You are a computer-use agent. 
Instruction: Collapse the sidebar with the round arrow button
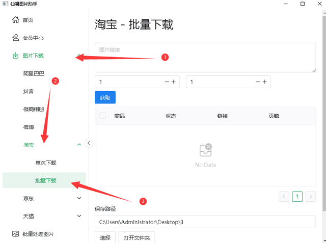tap(89, 143)
